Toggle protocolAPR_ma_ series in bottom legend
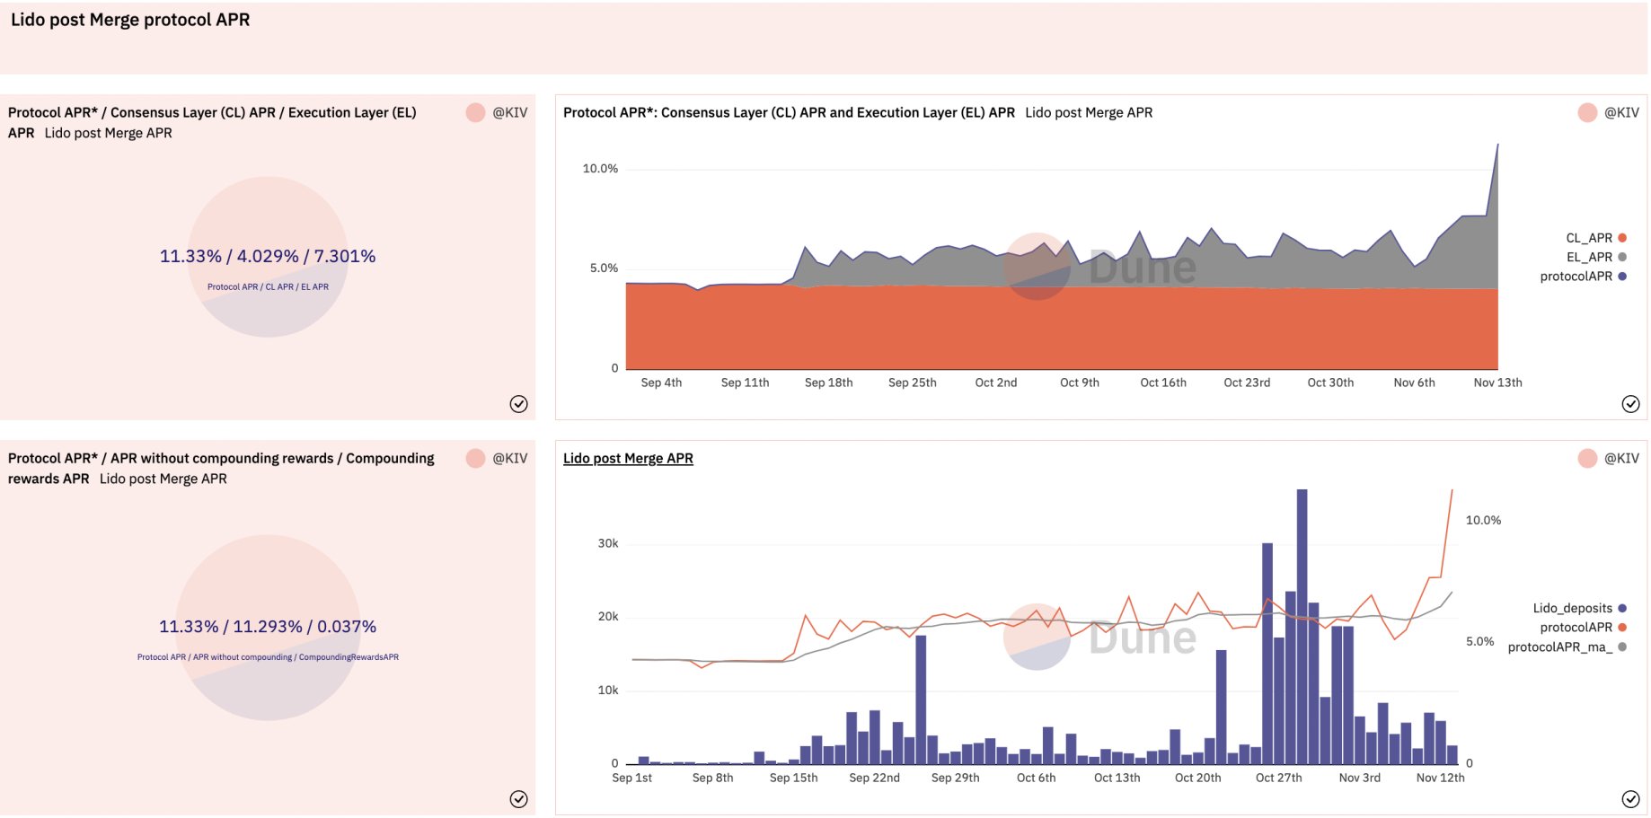Image resolution: width=1651 pixels, height=818 pixels. (x=1567, y=646)
